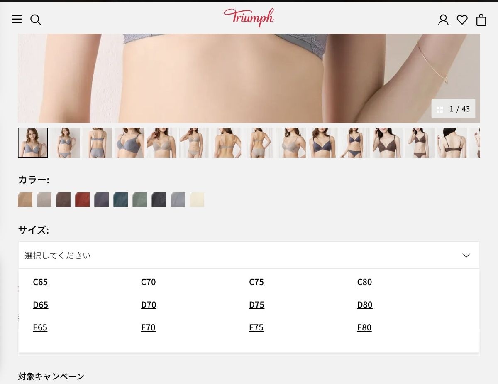The width and height of the screenshot is (498, 384).
Task: Select the first beige color swatch
Action: [25, 199]
